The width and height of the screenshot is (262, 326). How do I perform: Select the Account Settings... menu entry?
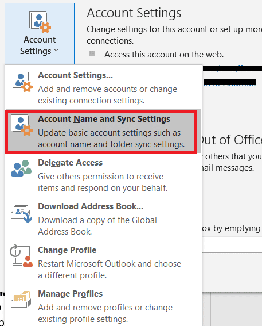click(x=103, y=87)
